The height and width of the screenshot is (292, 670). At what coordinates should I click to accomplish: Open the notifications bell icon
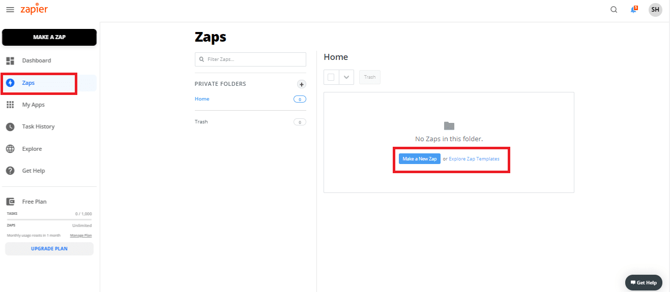coord(634,10)
